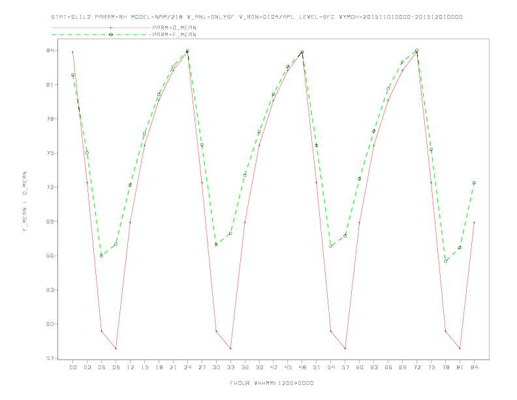Click the green F_MEAN circle marker at hour 54
The height and width of the screenshot is (400, 517).
point(331,246)
